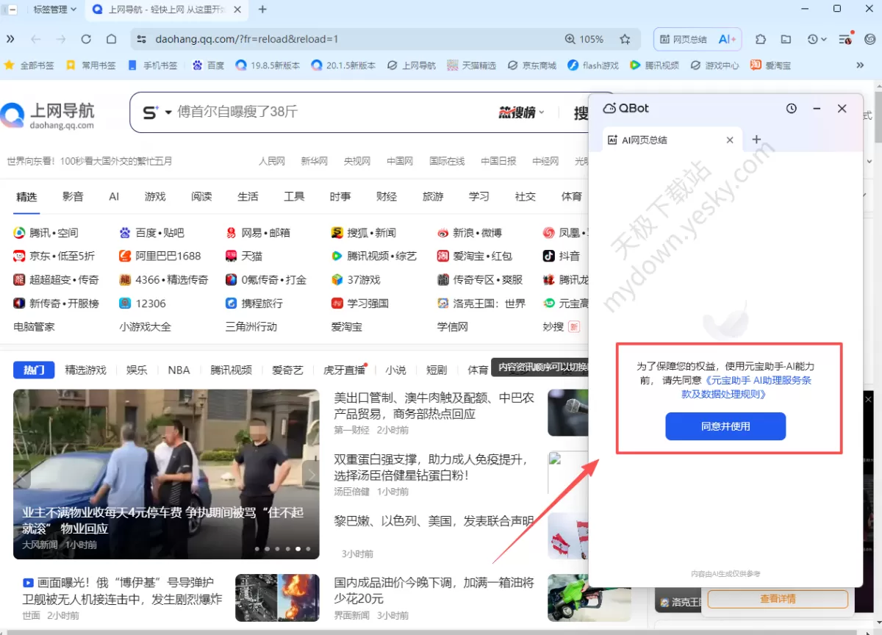Screen dimensions: 882x635
Task: Expand the sidebar double-arrow at toolbar left
Action: point(10,39)
